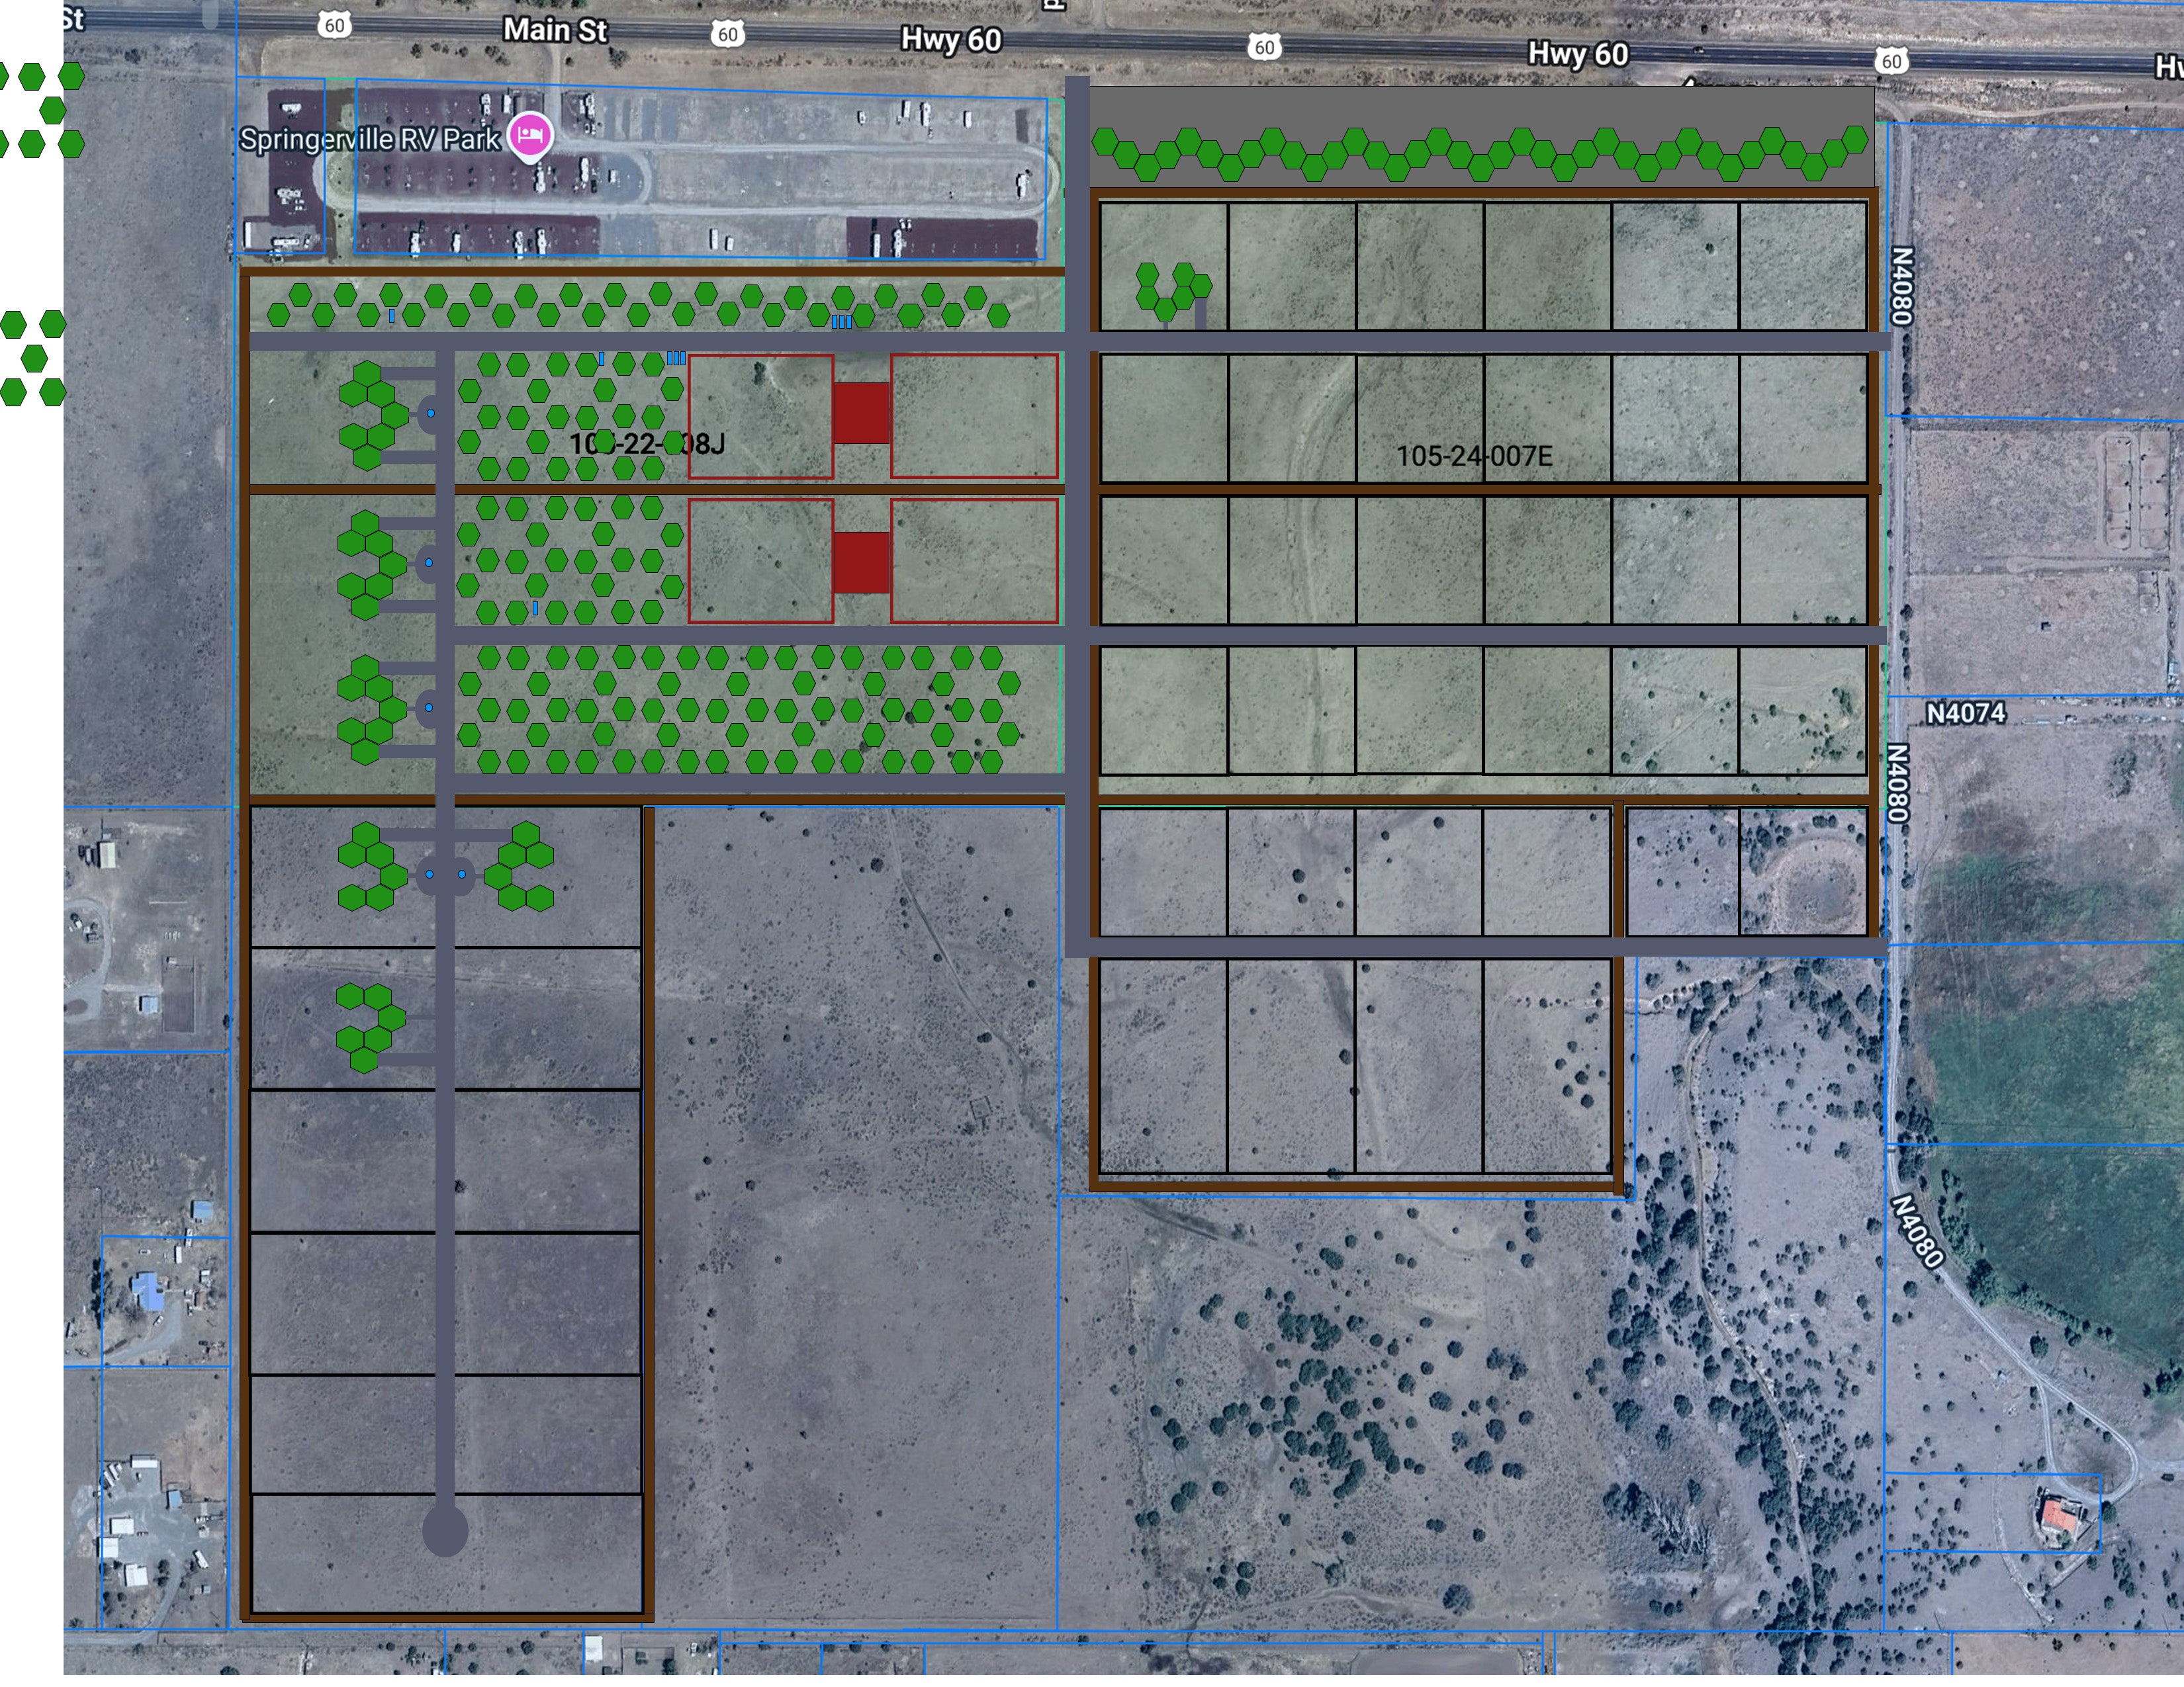Click the Main St road label
Image resolution: width=2184 pixels, height=1687 pixels.
[x=554, y=30]
